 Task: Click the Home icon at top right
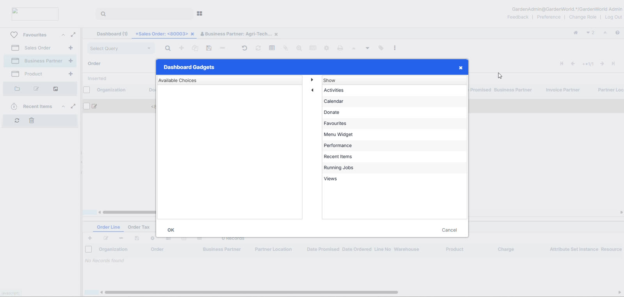(576, 33)
